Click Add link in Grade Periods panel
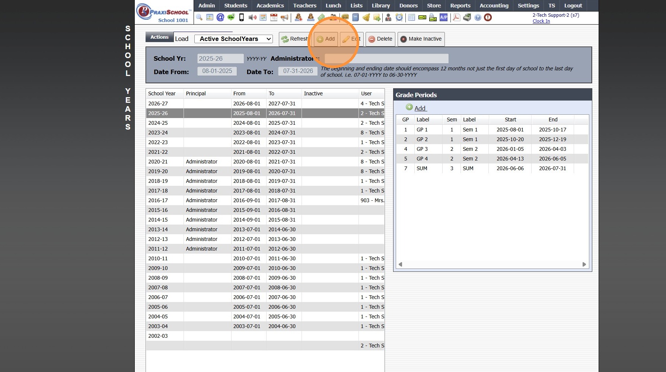Image resolution: width=666 pixels, height=372 pixels. (420, 108)
